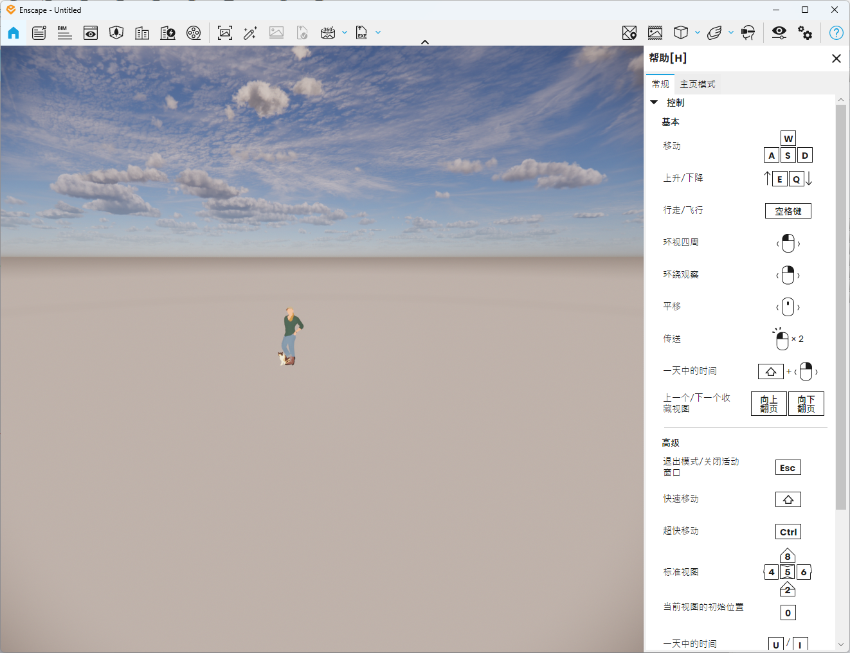The width and height of the screenshot is (850, 653).
Task: Click the mouse icon beside 平移
Action: pos(788,307)
